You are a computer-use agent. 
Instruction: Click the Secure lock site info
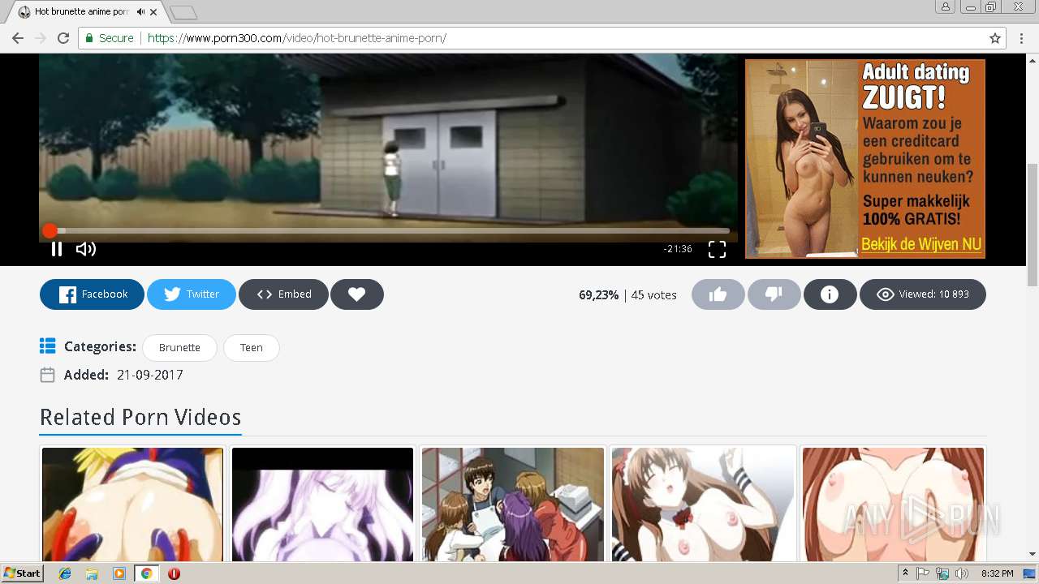click(110, 38)
